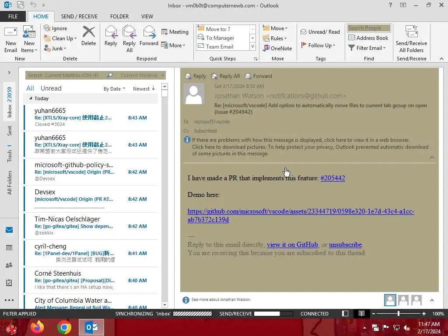
Task: Switch to the VIEW tab
Action: tap(147, 17)
